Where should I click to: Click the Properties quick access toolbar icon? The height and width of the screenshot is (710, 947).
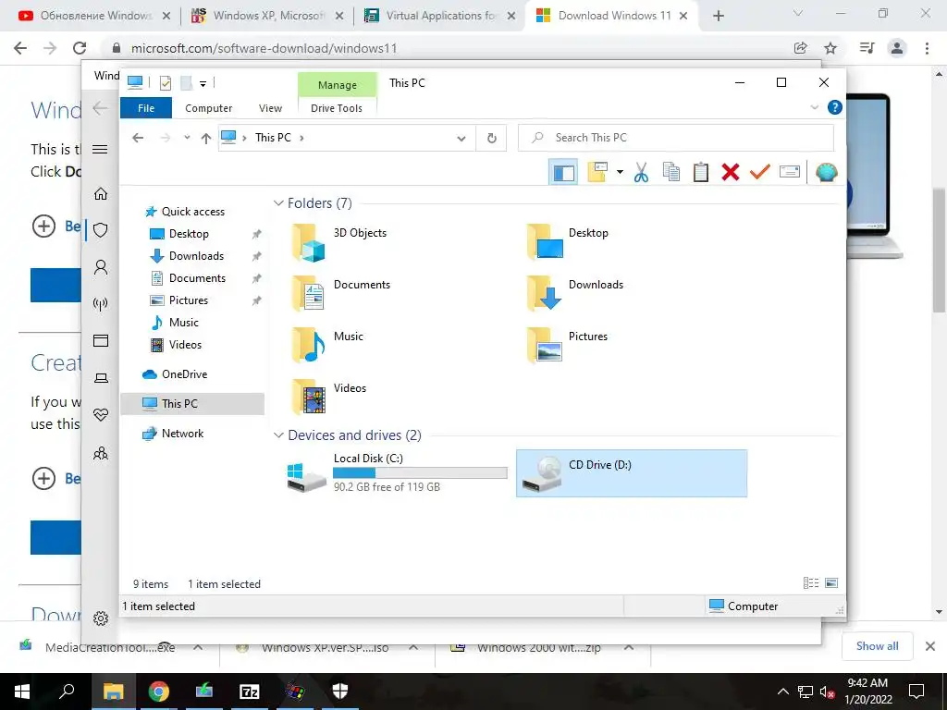coord(165,82)
